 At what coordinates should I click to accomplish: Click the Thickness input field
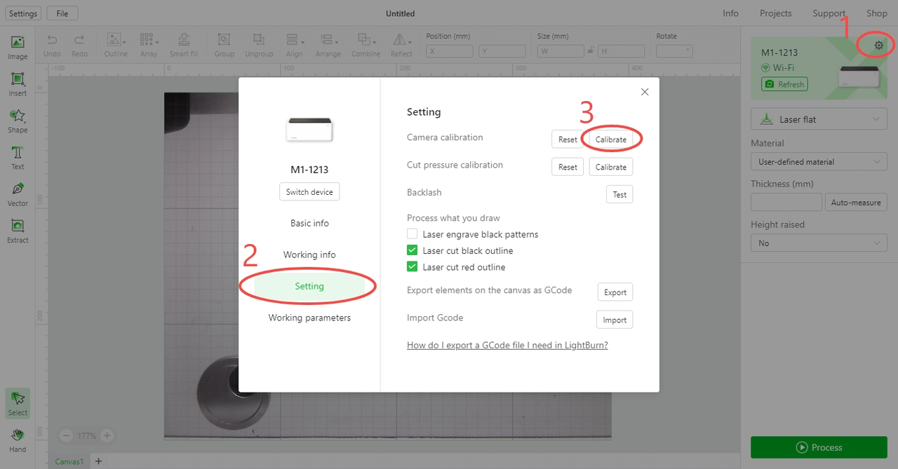tap(786, 203)
